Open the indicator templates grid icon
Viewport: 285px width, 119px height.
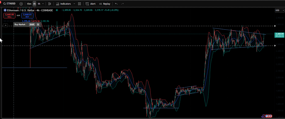click(x=79, y=4)
